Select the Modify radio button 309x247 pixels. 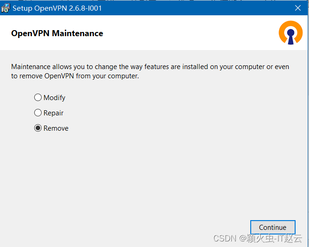tap(38, 98)
